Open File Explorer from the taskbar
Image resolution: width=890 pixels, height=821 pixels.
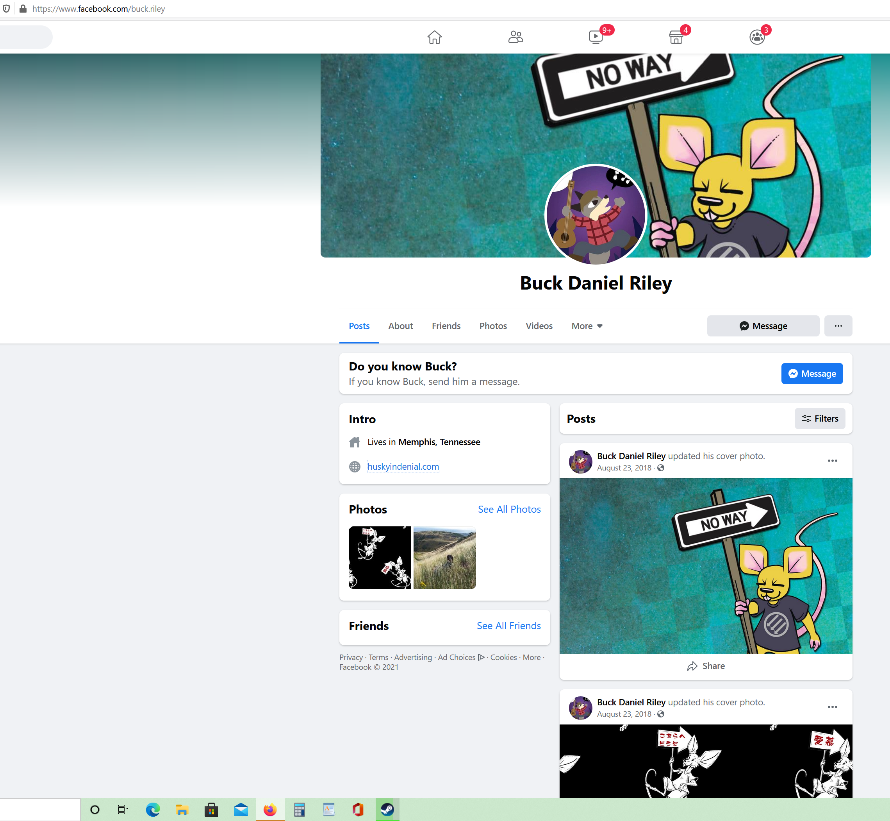[x=182, y=809]
